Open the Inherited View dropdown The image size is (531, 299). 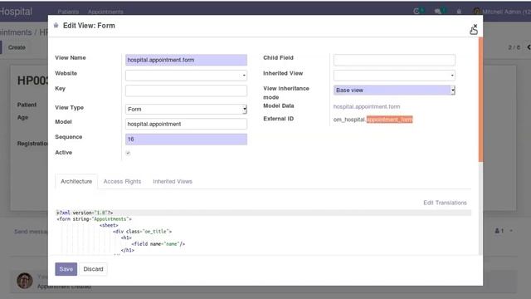pyautogui.click(x=394, y=76)
